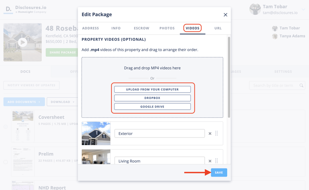Image resolution: width=309 pixels, height=190 pixels.
Task: Select the Escrow tab
Action: click(x=141, y=28)
